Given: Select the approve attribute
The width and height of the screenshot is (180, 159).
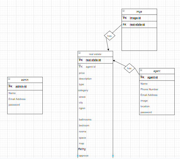Looking at the screenshot, I should [x=84, y=156].
